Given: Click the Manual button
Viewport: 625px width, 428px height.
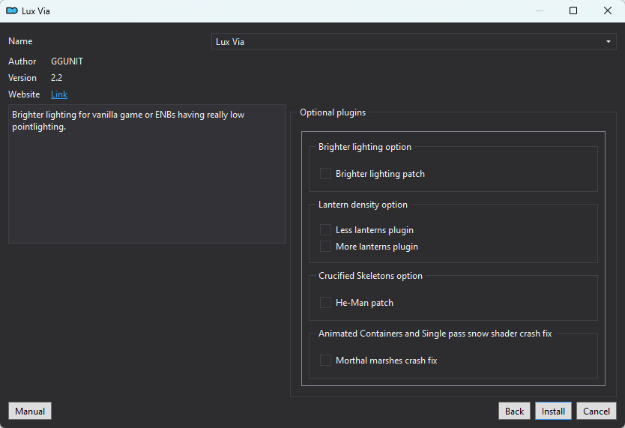Looking at the screenshot, I should 30,411.
